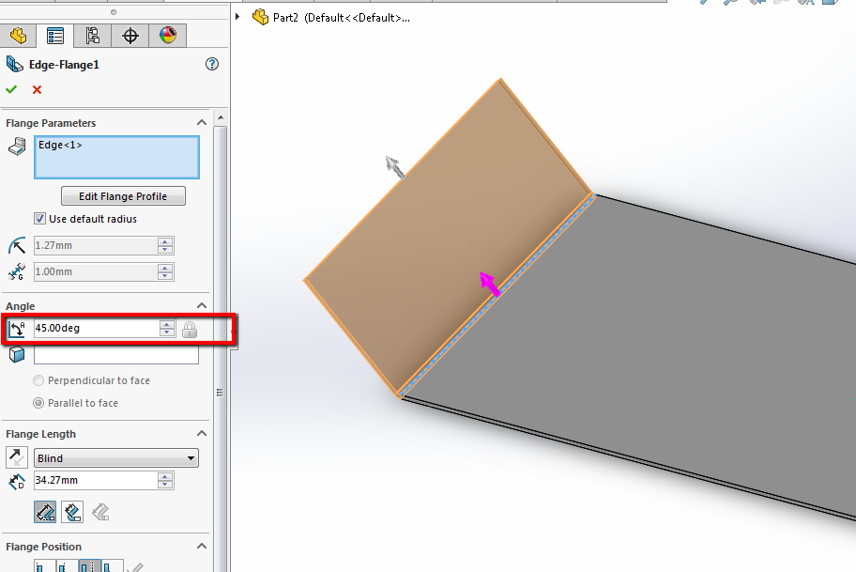Click the Angle section heading
This screenshot has width=856, height=572.
point(21,306)
